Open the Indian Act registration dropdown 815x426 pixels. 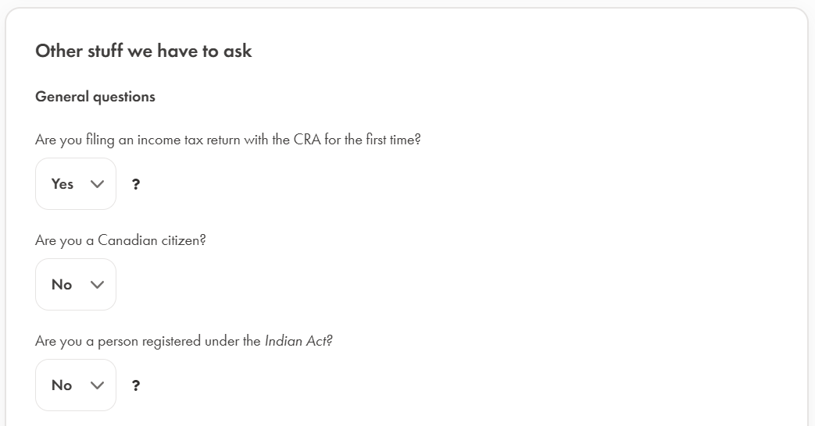point(76,385)
